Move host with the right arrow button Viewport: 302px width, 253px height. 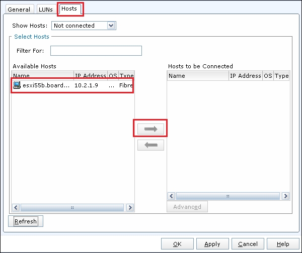point(150,129)
